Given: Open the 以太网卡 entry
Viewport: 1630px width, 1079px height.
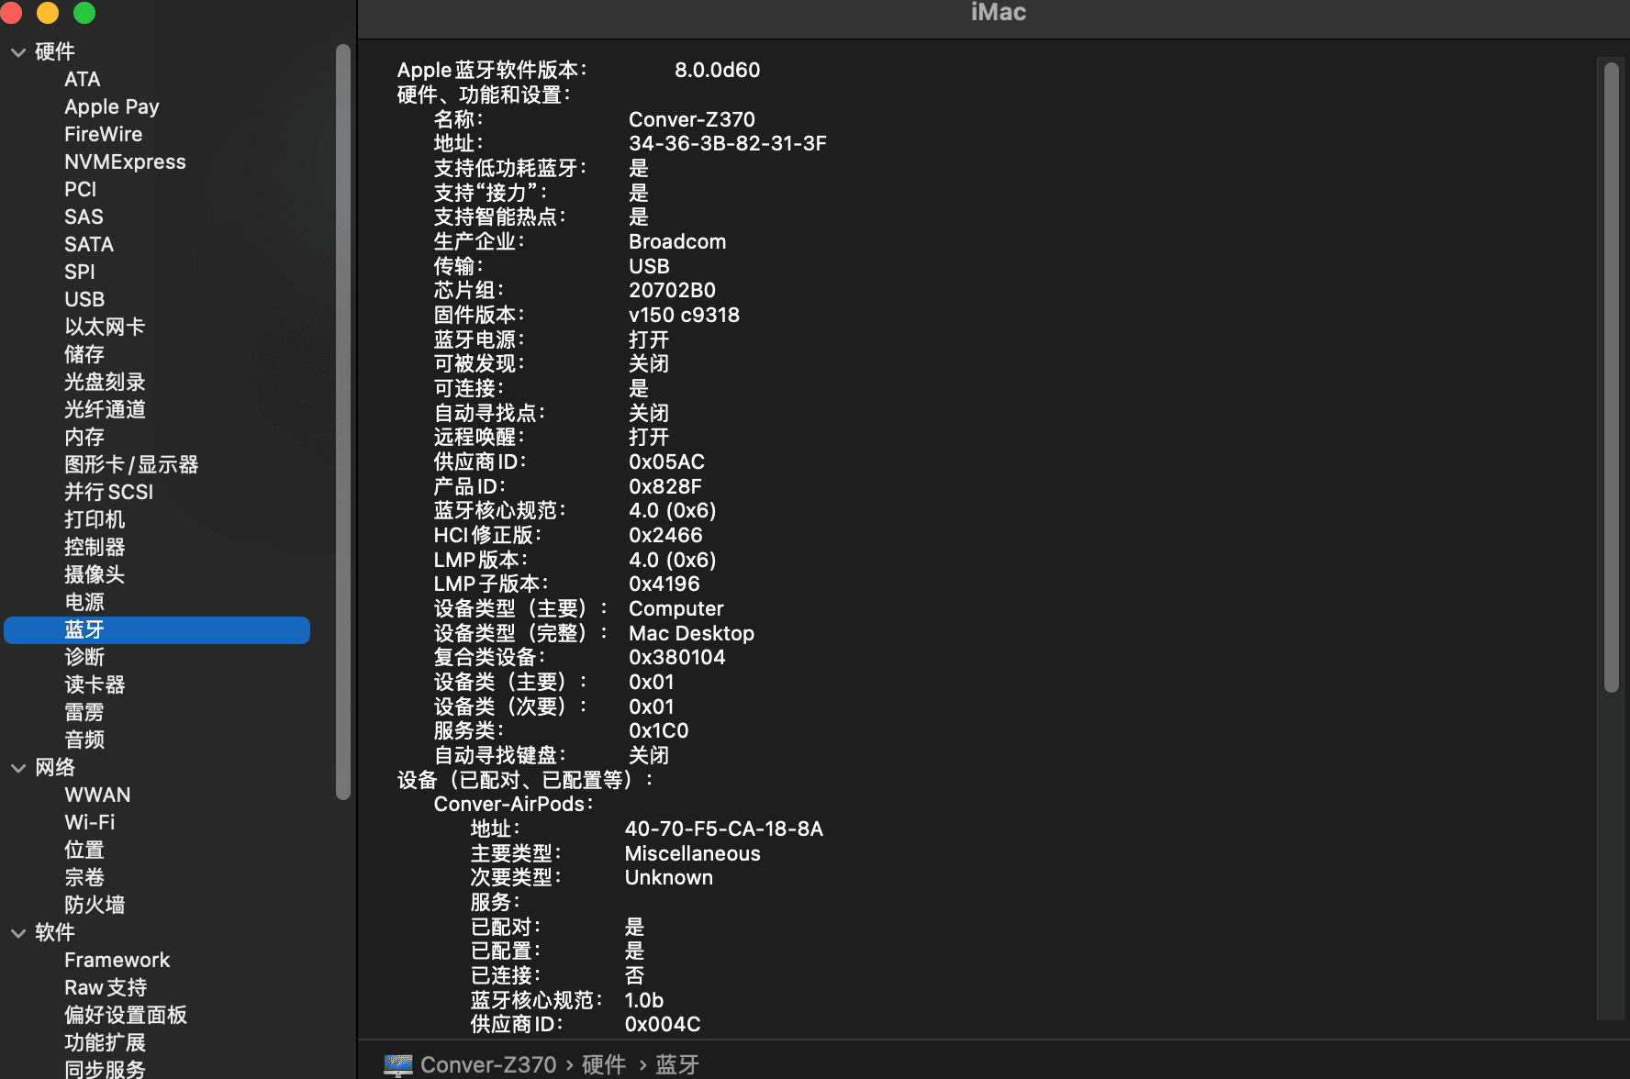Looking at the screenshot, I should click(x=105, y=328).
